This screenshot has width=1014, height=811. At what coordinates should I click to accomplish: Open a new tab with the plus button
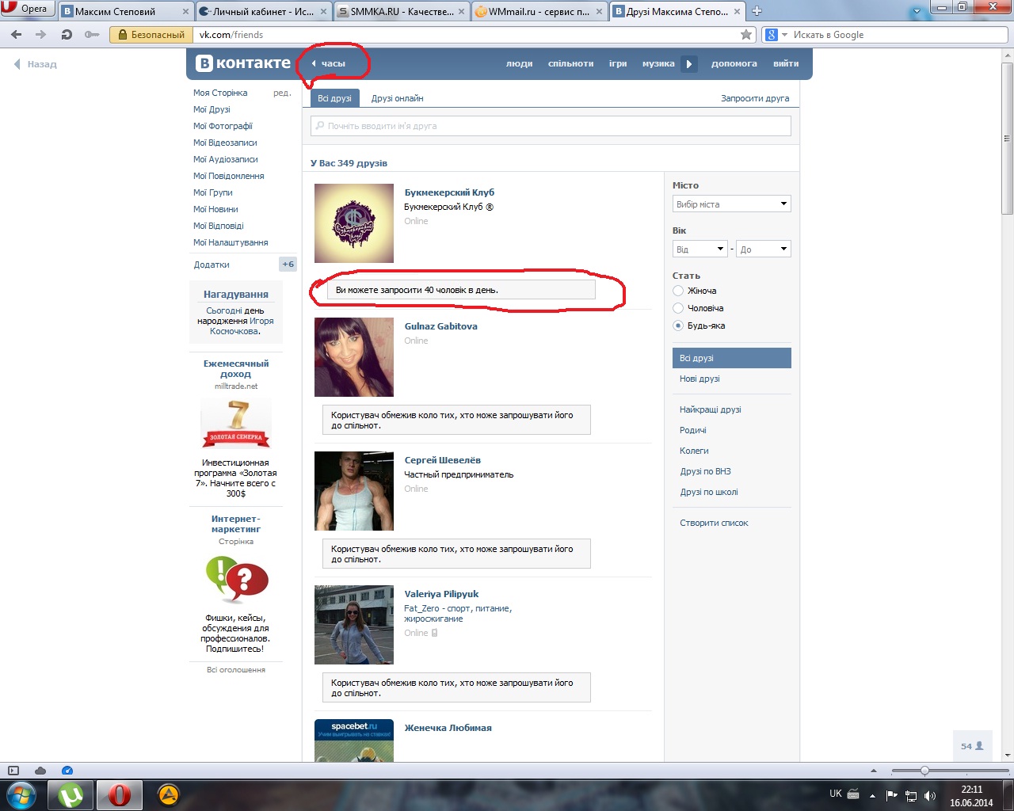(x=757, y=11)
